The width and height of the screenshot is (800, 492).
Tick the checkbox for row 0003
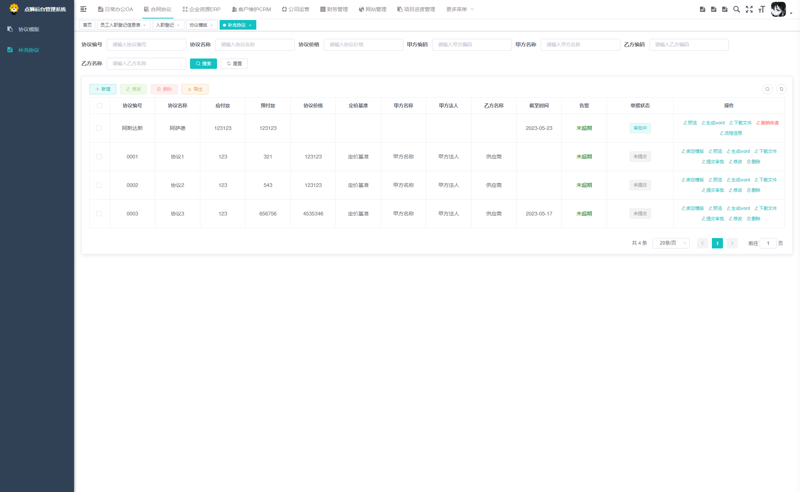[x=99, y=214]
